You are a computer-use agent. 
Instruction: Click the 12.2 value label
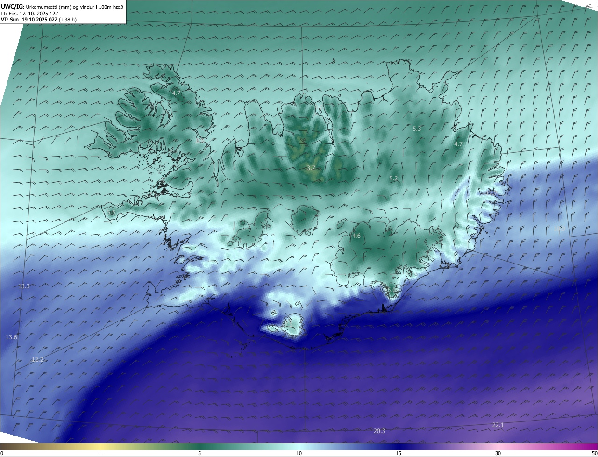coord(37,359)
